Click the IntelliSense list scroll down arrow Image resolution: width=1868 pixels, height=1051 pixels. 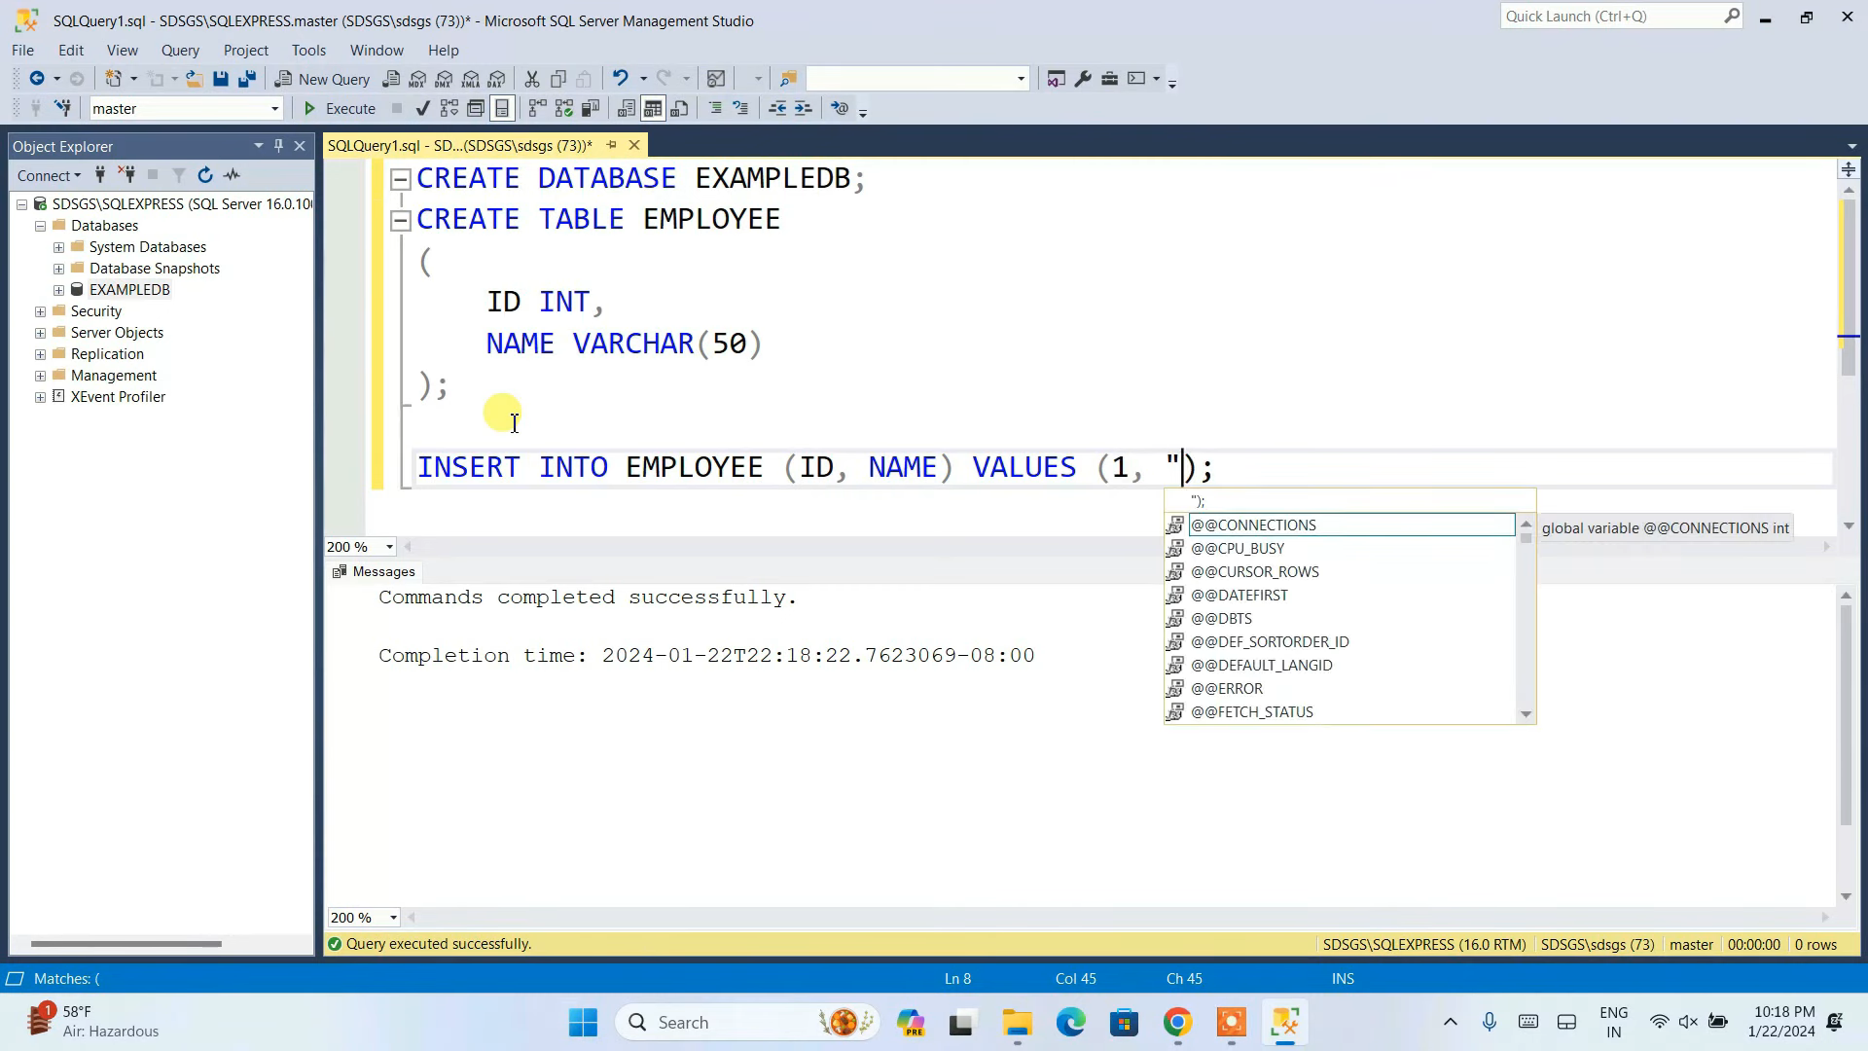[x=1526, y=714]
